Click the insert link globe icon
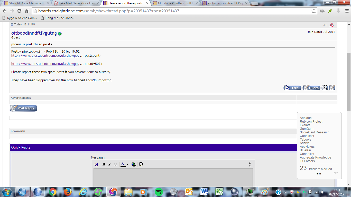 (134, 164)
